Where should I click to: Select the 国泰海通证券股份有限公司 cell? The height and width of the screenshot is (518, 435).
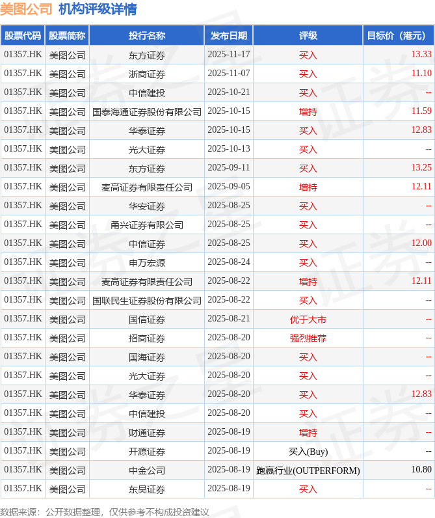point(147,112)
